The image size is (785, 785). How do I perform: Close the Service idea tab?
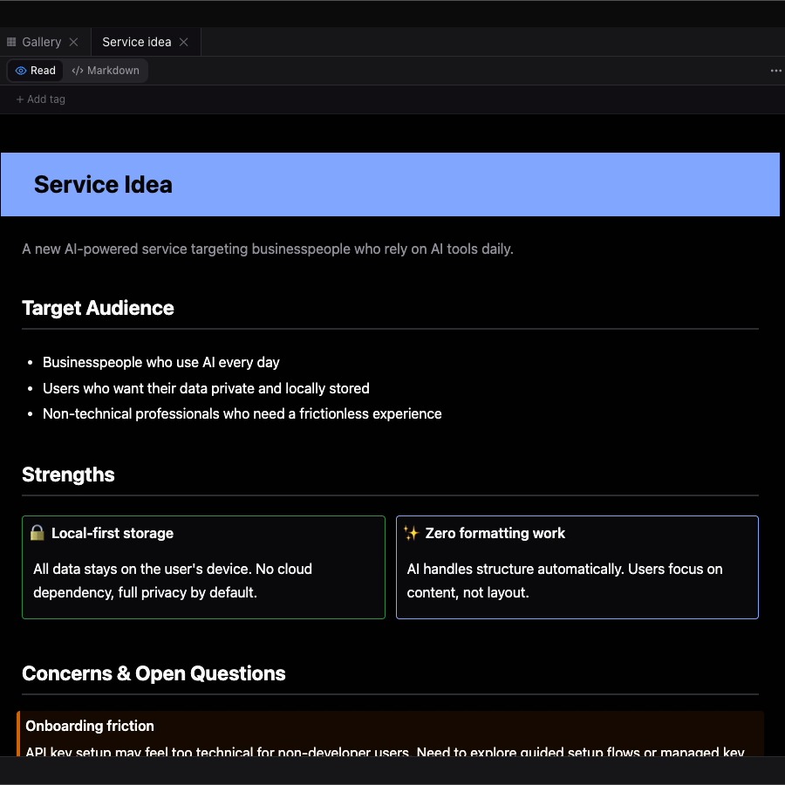[184, 42]
